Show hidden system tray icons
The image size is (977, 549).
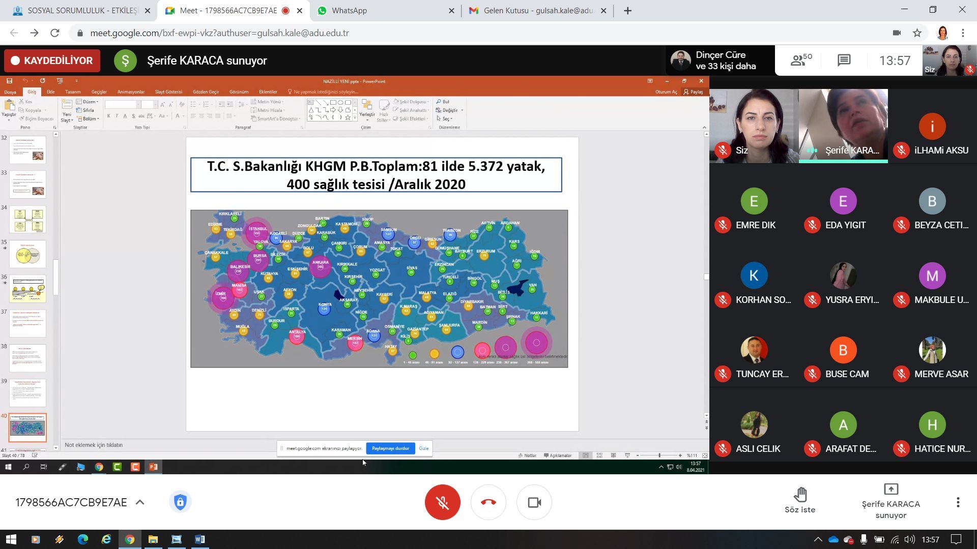[x=817, y=539]
